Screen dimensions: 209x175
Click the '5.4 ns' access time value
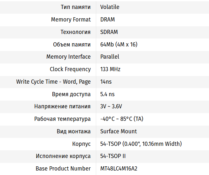coord(107,94)
